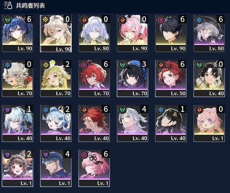230x193 pixels.
Task: Select the brown-haired girl at Lv. 1
Action: point(17,168)
